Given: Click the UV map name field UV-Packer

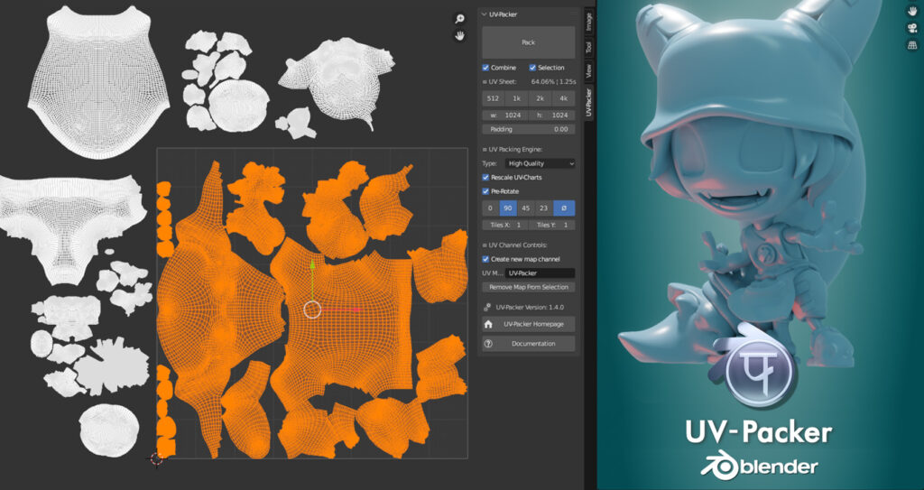Looking at the screenshot, I should tap(541, 273).
